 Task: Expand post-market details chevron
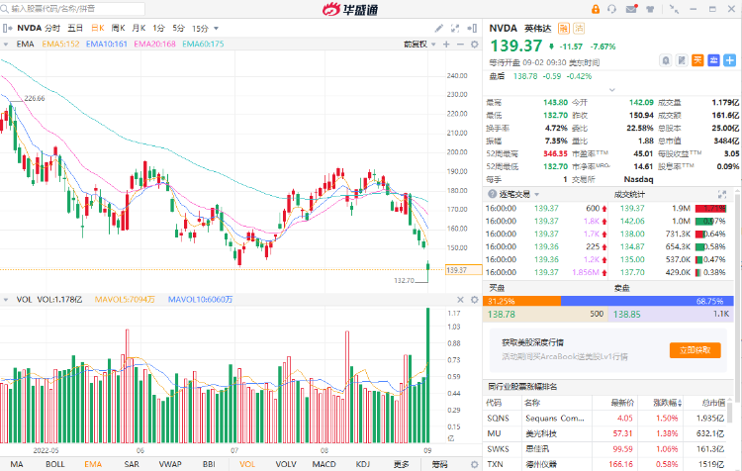click(611, 89)
